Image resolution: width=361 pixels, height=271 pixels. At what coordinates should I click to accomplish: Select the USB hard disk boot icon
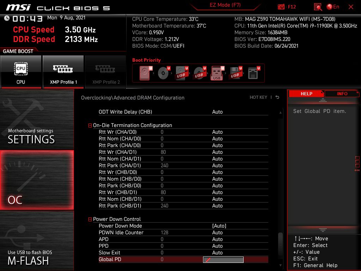[x=182, y=73]
